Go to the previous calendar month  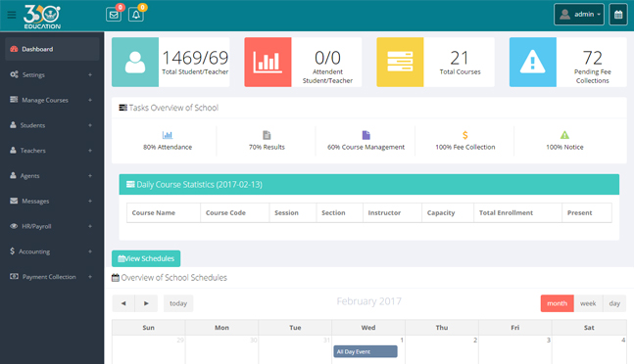pyautogui.click(x=123, y=303)
